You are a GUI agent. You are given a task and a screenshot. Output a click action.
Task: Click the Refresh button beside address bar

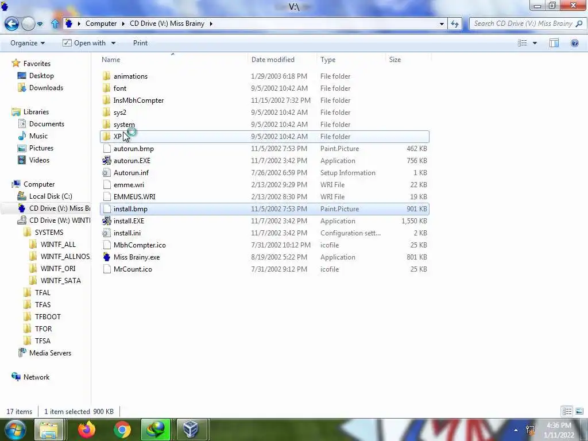click(455, 24)
